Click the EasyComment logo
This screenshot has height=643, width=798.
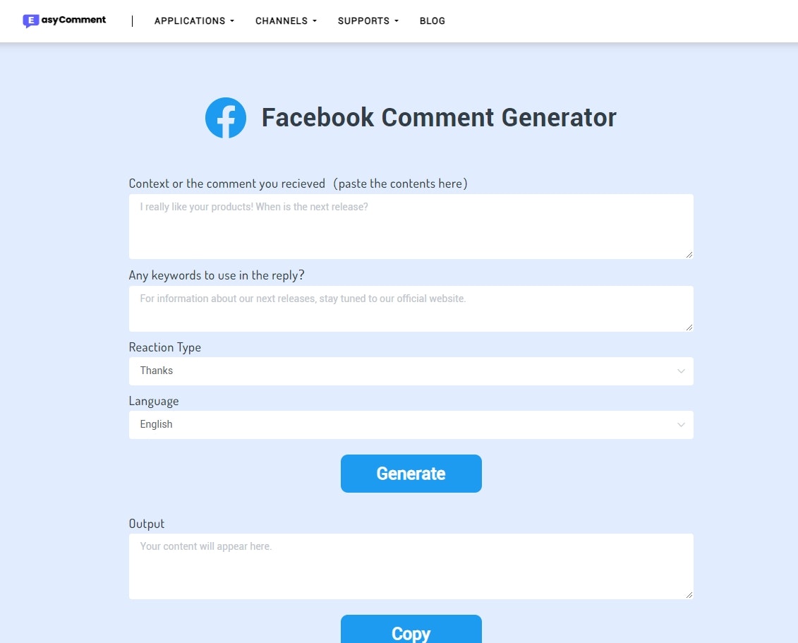click(x=64, y=20)
